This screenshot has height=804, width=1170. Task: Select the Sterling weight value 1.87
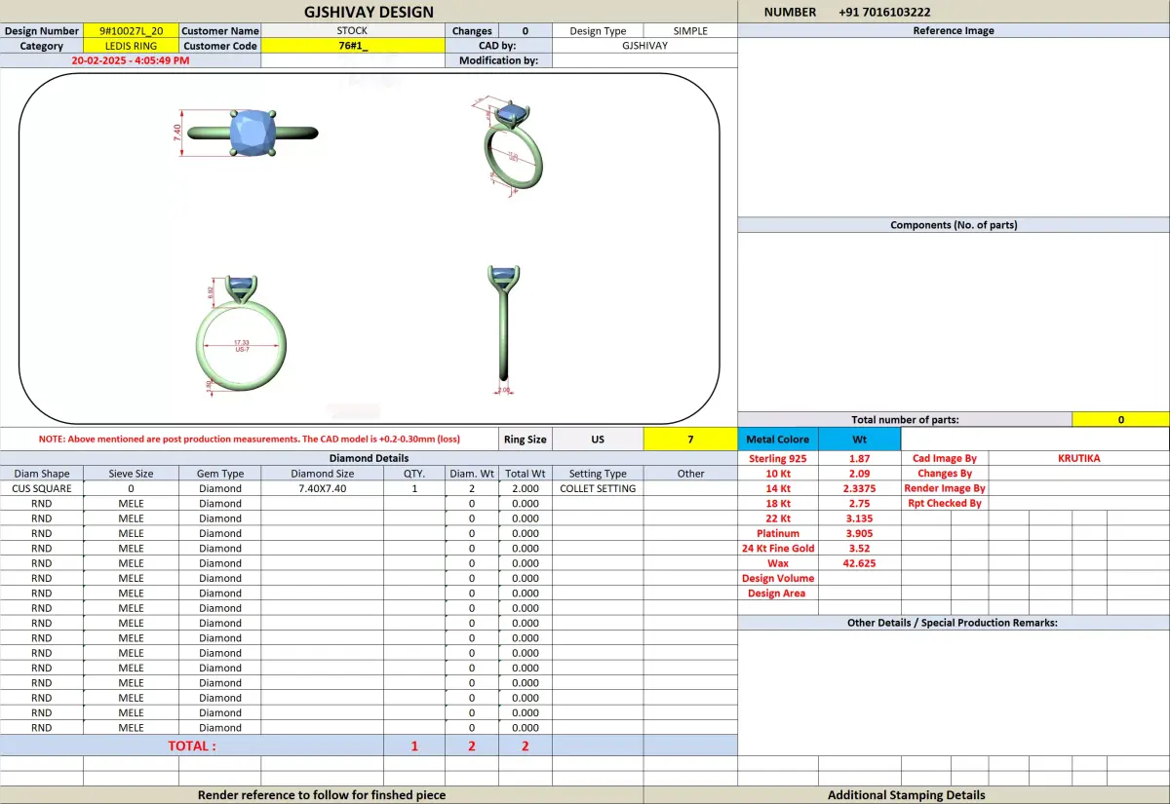[859, 458]
